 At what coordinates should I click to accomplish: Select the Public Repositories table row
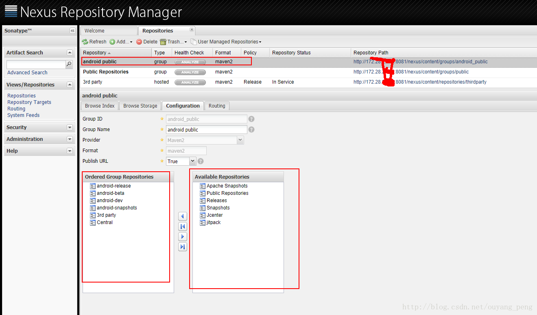[x=308, y=72]
